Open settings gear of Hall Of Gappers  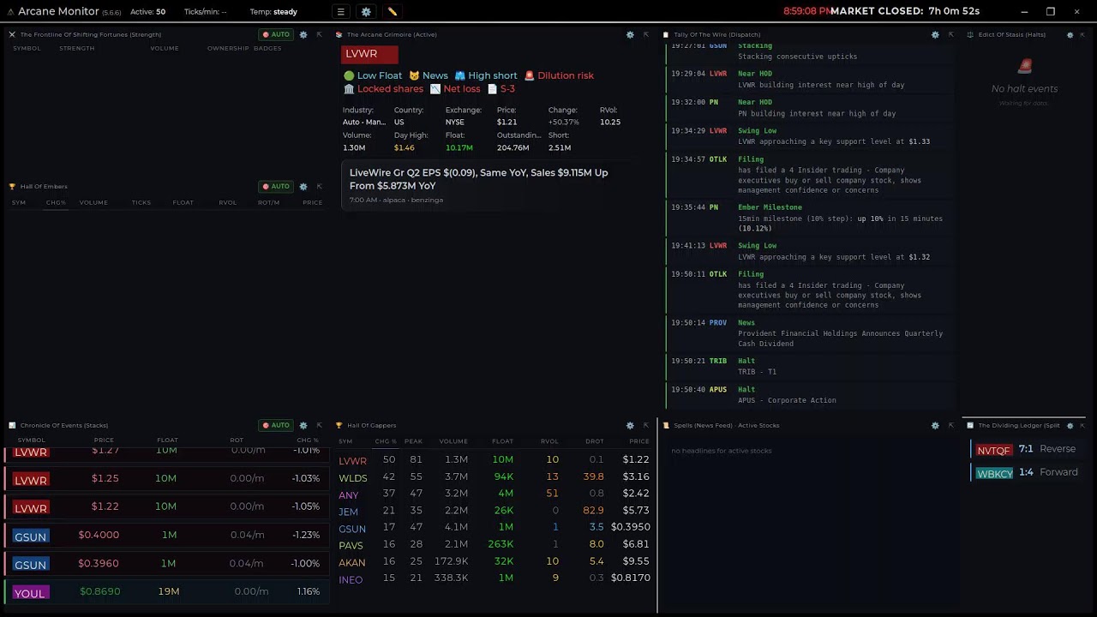pos(630,425)
